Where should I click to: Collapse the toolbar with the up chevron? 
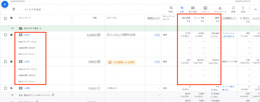pos(255,9)
